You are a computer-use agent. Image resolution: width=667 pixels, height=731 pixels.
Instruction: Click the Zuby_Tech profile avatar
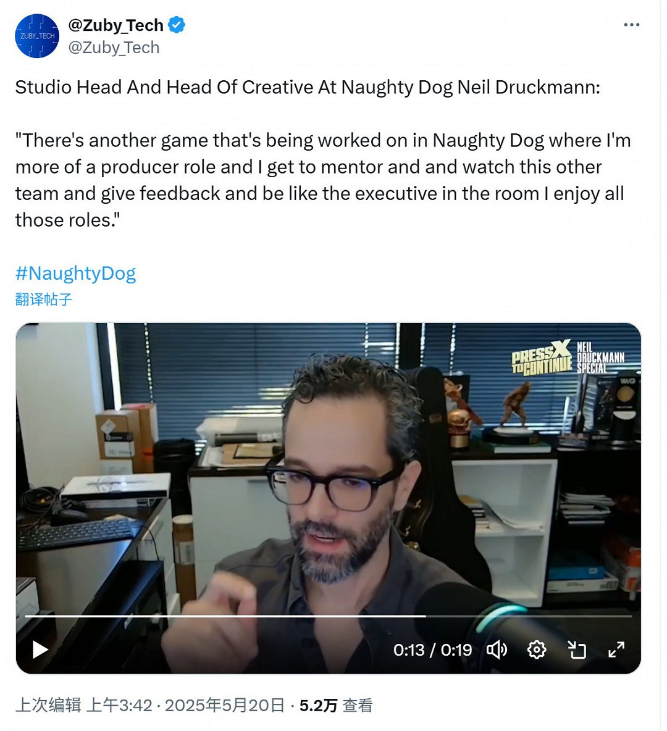click(37, 36)
